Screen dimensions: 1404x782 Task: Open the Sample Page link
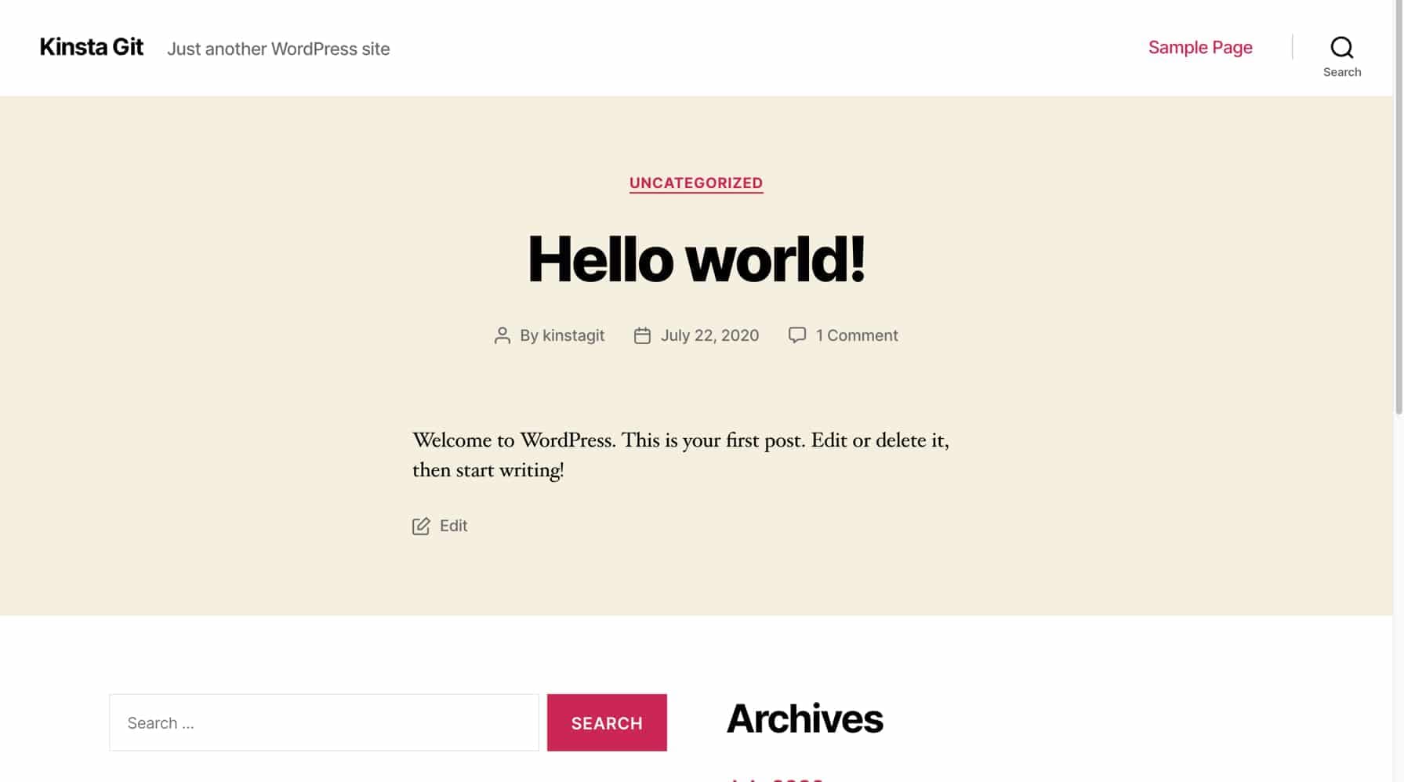(x=1199, y=47)
